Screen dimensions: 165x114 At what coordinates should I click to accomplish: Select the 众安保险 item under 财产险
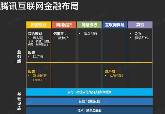117,76
